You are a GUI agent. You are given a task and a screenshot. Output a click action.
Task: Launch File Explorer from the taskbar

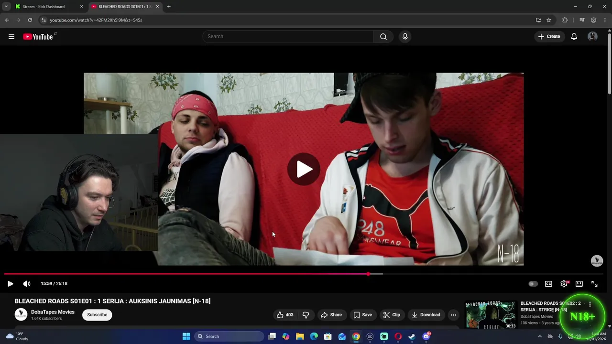tap(300, 336)
